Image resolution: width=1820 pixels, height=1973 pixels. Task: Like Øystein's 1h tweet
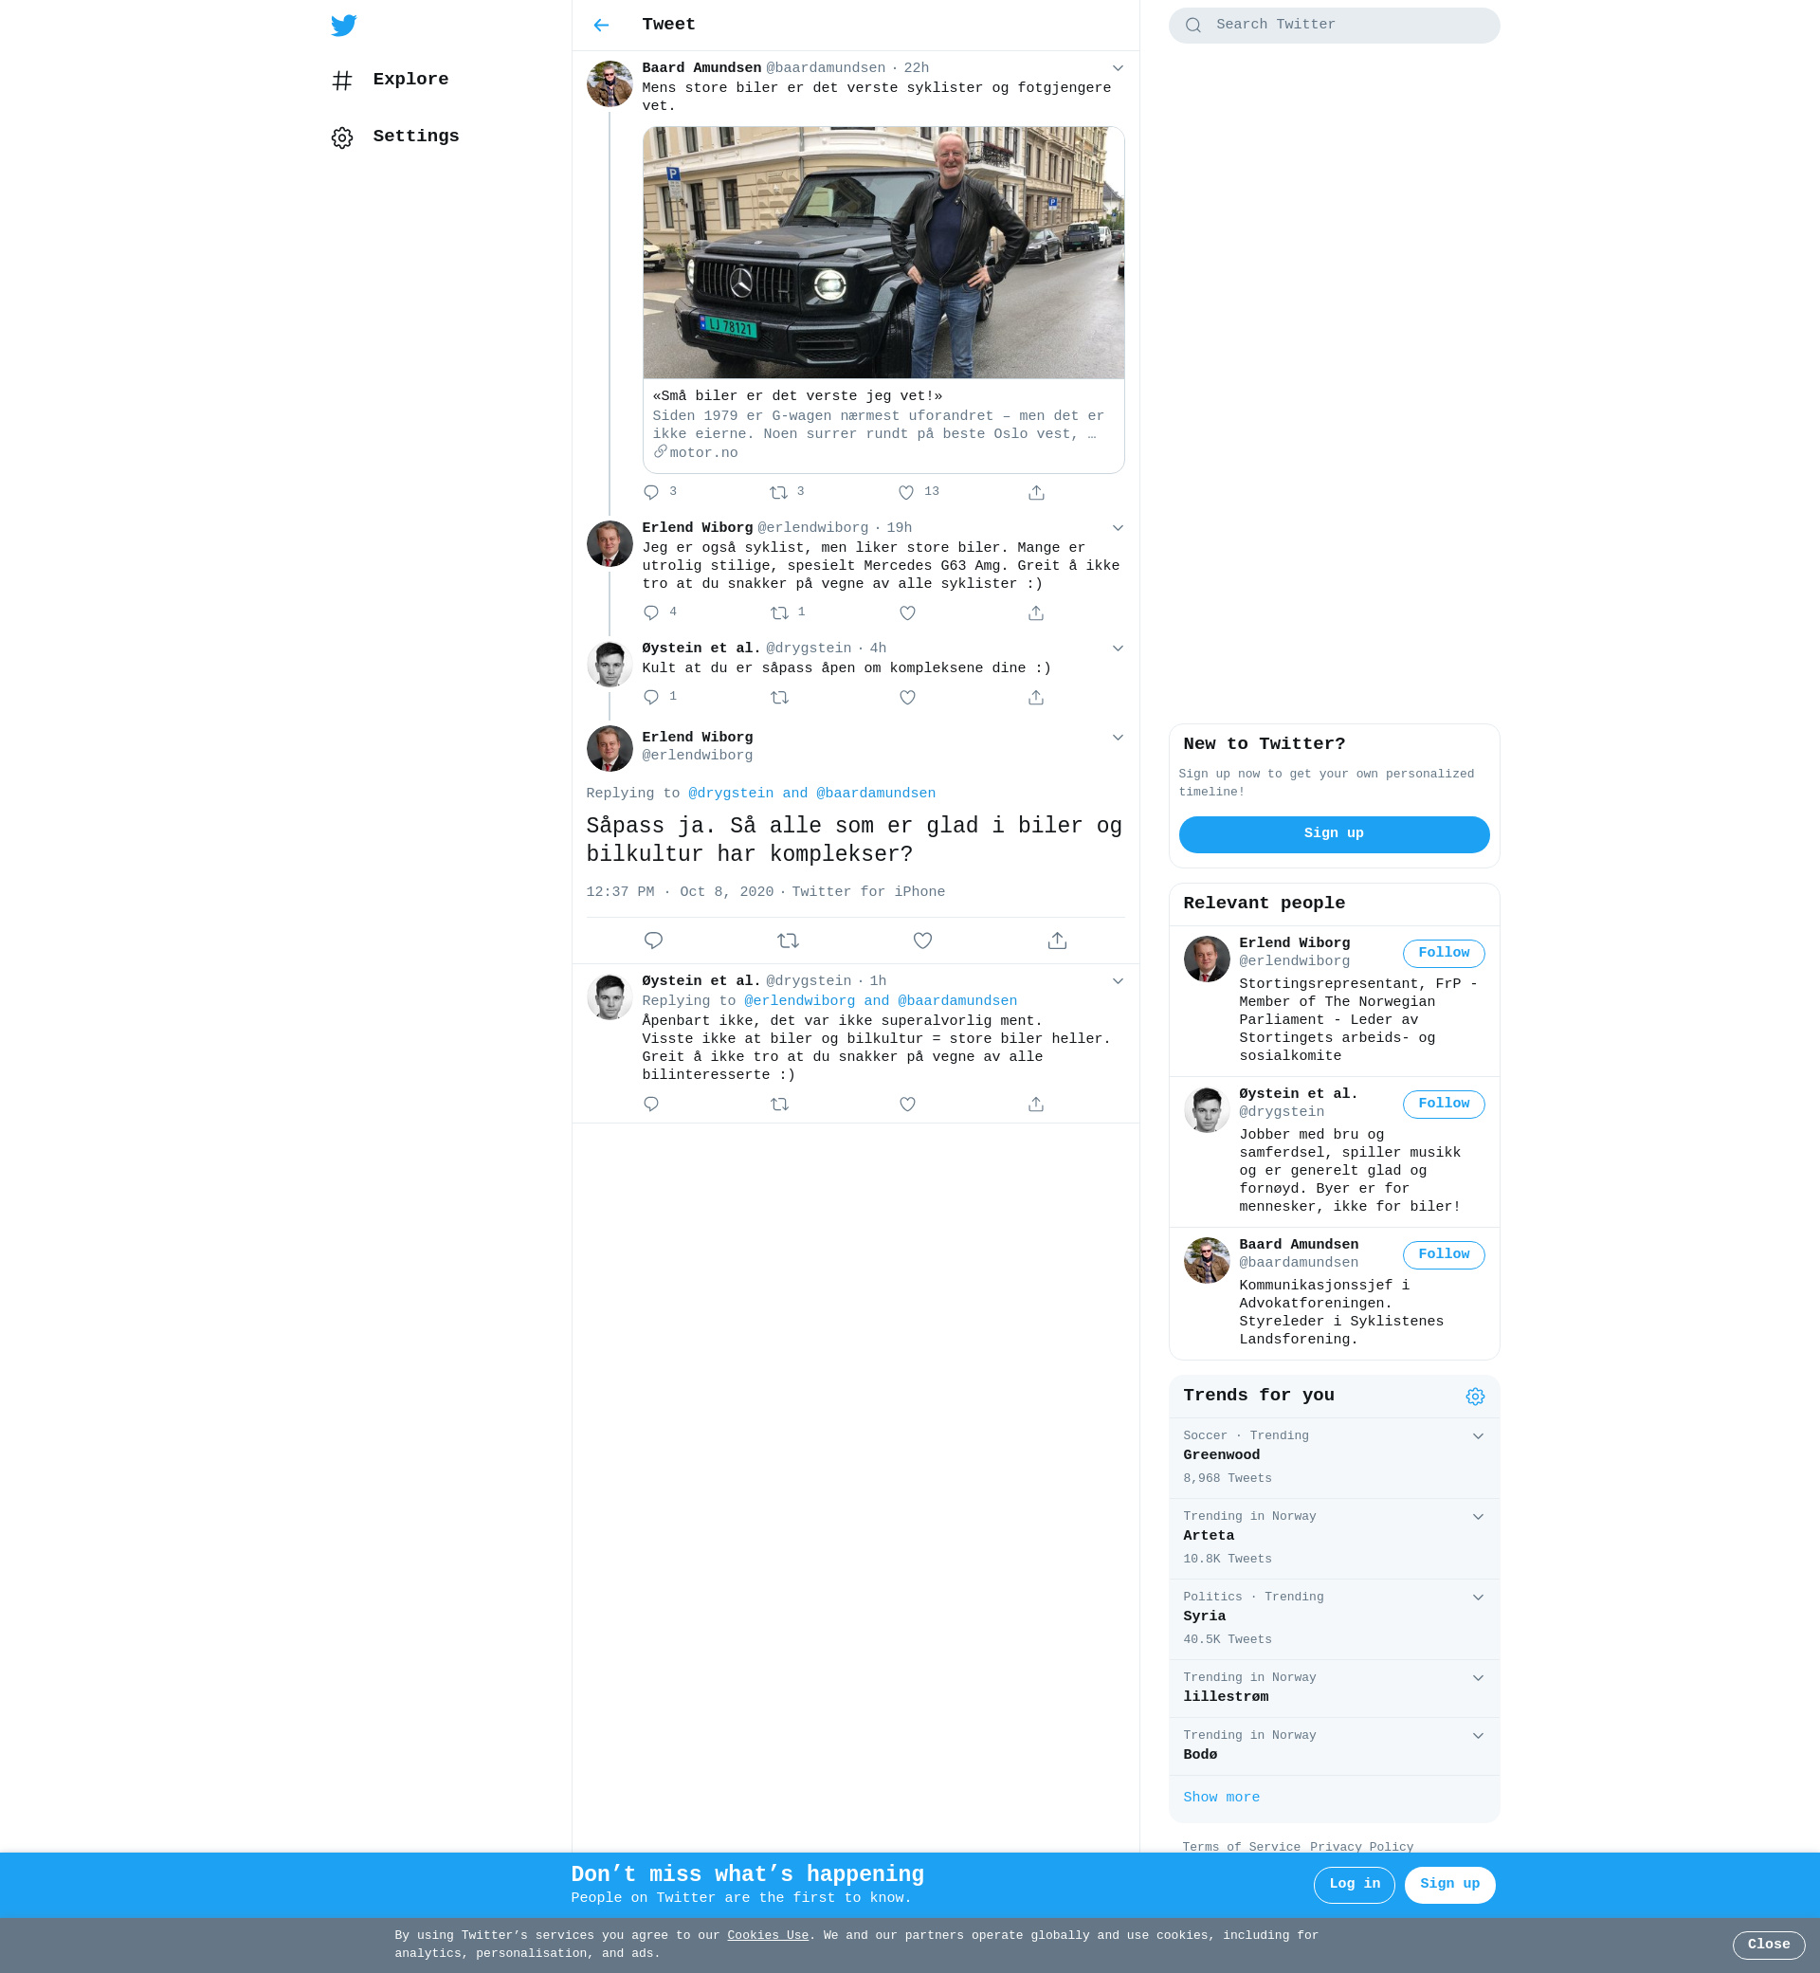[x=907, y=1105]
